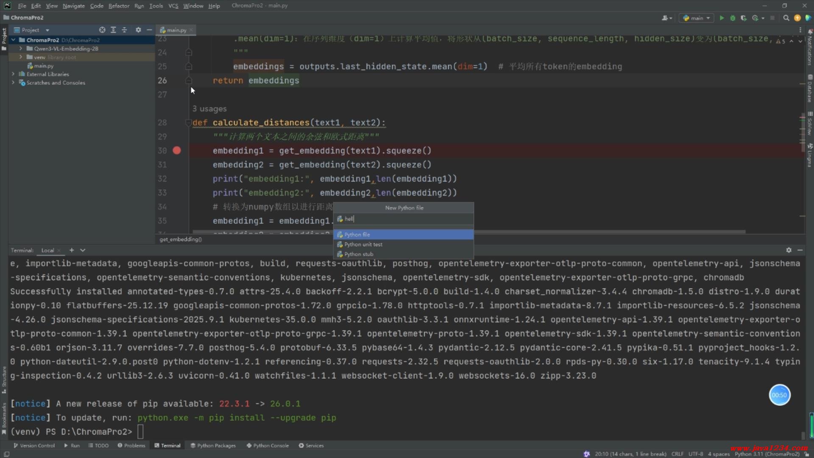Expand the External Libraries node

(13, 74)
